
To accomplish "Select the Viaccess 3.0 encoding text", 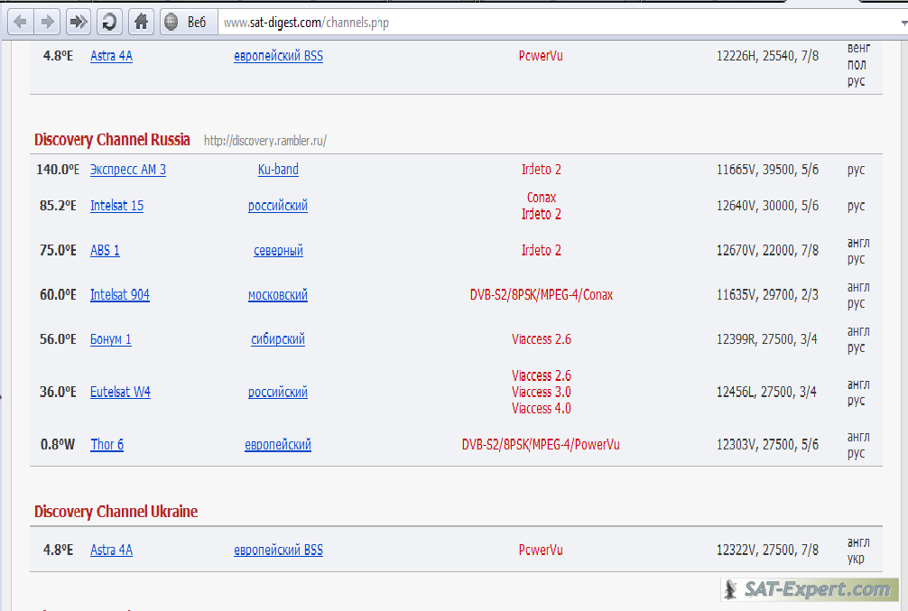I will [541, 392].
